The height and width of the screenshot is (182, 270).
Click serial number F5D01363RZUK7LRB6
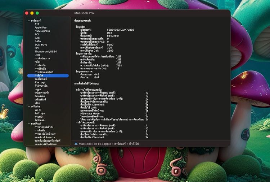point(121,30)
